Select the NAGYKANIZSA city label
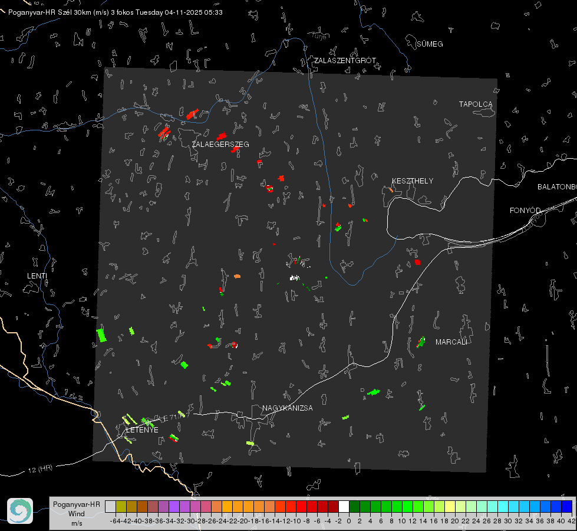The width and height of the screenshot is (577, 531). coord(288,408)
